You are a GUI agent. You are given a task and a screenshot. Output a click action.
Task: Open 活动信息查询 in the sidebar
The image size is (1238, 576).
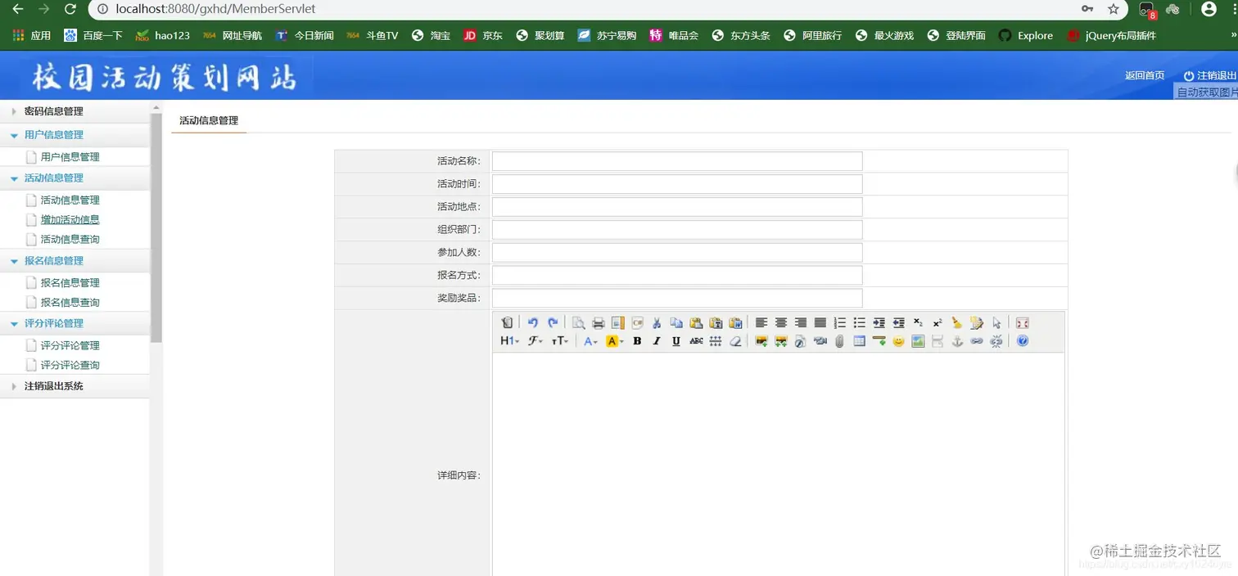pos(70,239)
